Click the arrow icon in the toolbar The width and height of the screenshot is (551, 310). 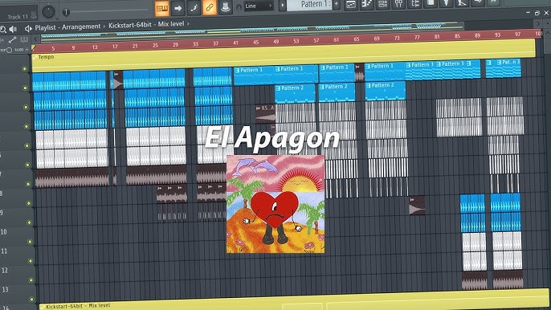(178, 8)
